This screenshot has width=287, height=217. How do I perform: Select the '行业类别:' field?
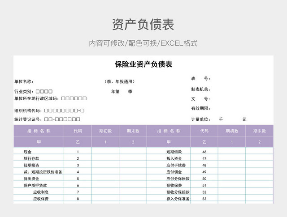coord(33,91)
